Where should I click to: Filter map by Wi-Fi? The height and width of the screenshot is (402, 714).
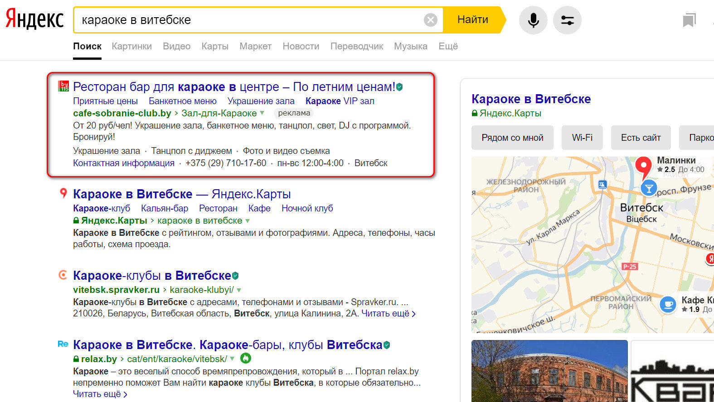coord(582,138)
